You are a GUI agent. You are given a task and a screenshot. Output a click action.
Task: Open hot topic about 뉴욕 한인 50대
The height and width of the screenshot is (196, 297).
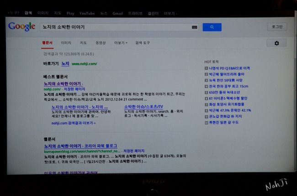226,80
